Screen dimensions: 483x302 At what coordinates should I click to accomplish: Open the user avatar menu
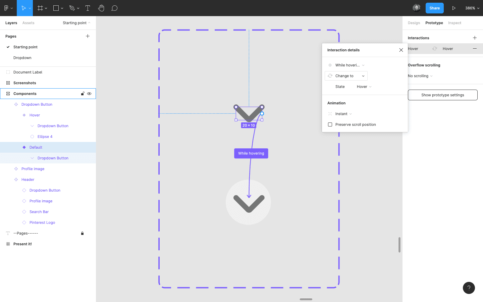click(417, 8)
